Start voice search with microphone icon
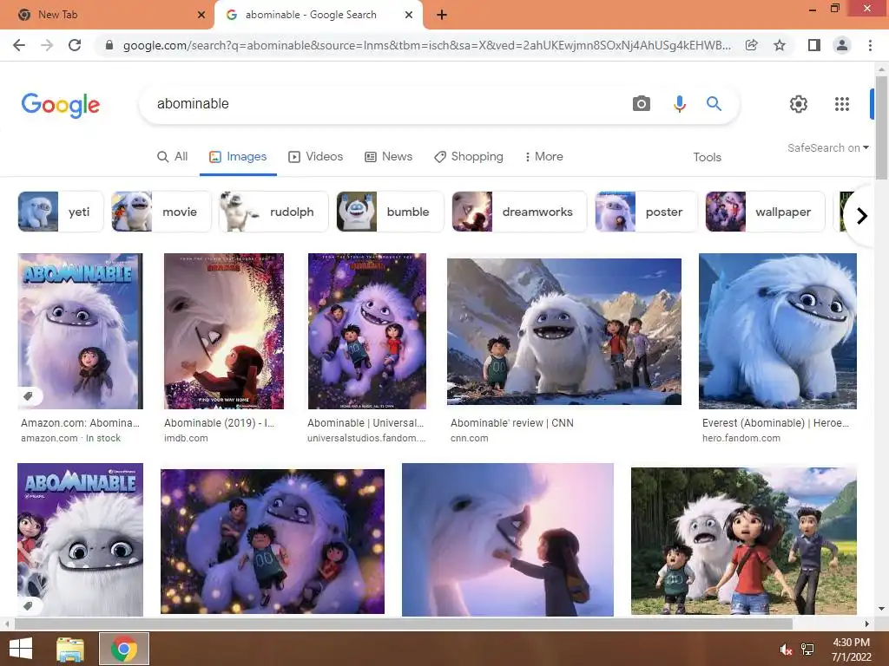 679,104
